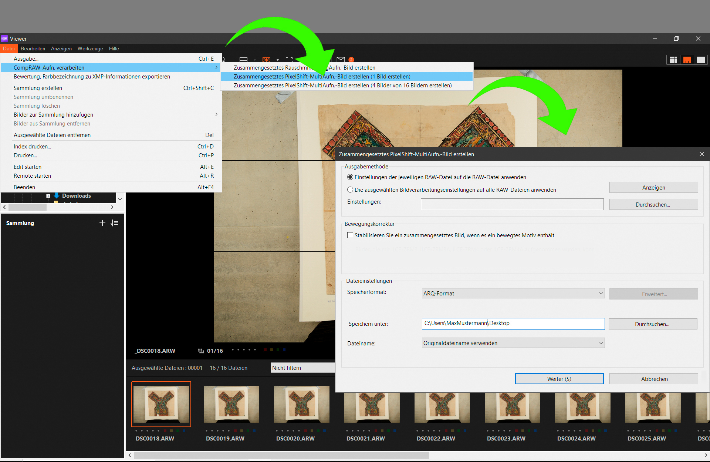Select apply chosen settings to all RAW files
Screen dimensions: 710x462
click(350, 190)
